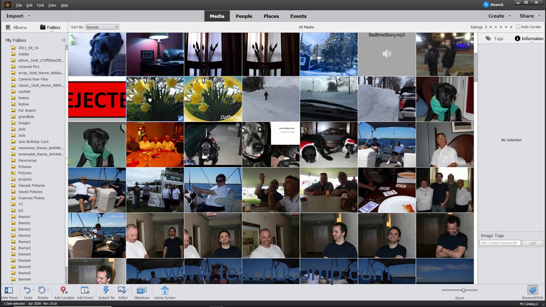Select the 2011_09_16 folder
The width and height of the screenshot is (546, 307).
pos(28,48)
